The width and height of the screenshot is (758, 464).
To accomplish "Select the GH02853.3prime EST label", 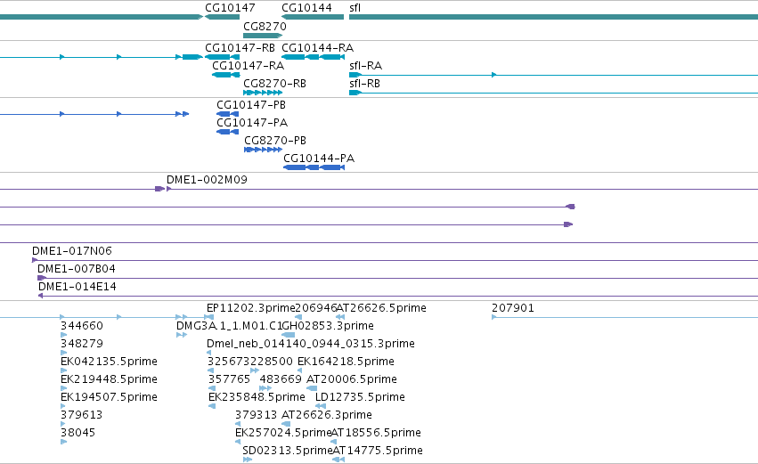I will pos(328,325).
